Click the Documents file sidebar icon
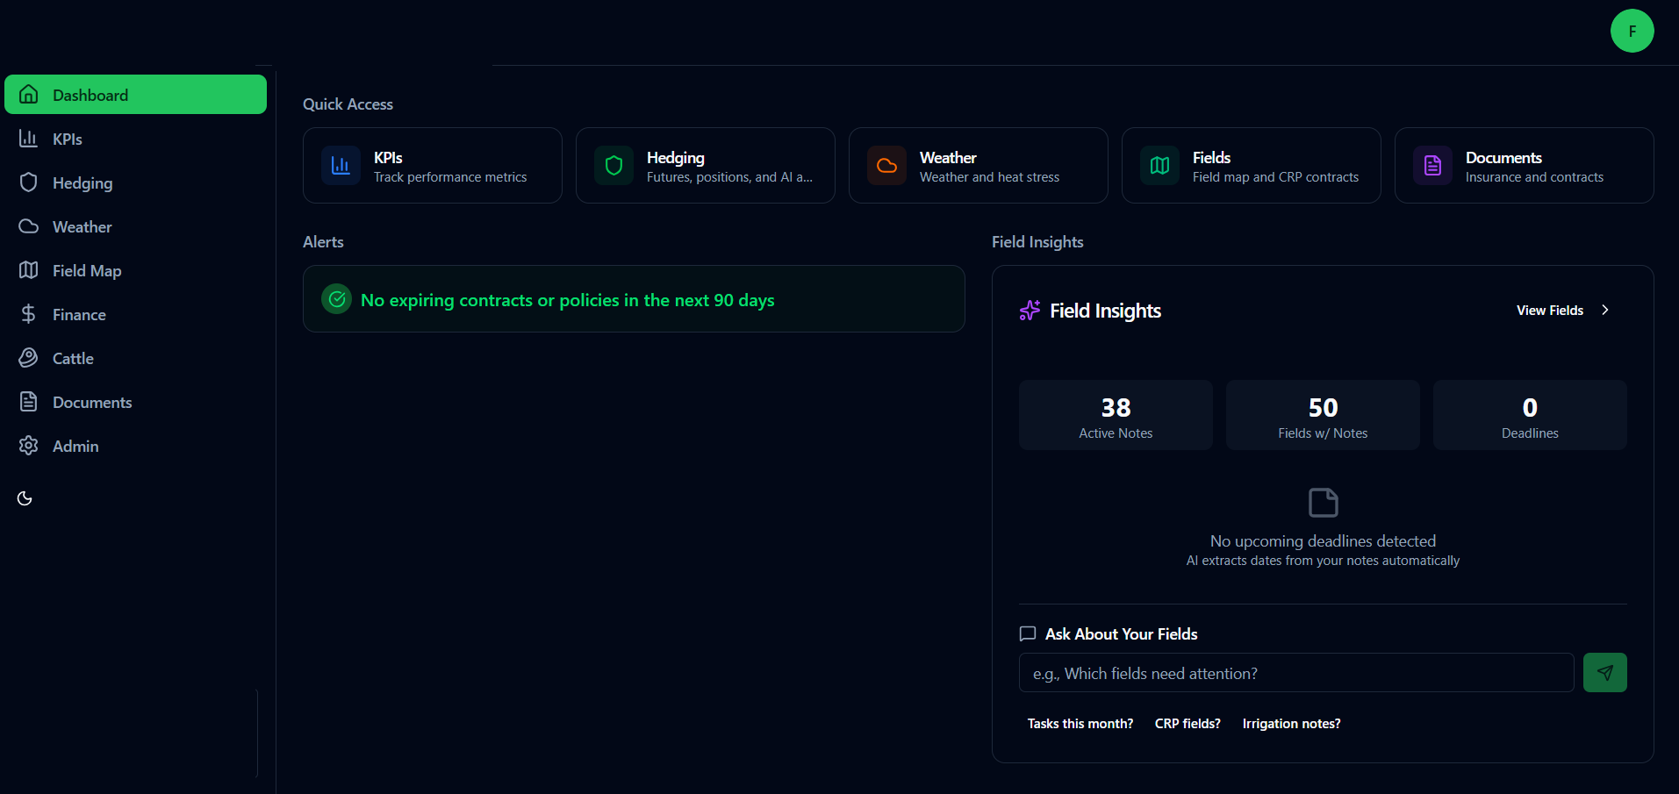The image size is (1679, 794). click(29, 402)
